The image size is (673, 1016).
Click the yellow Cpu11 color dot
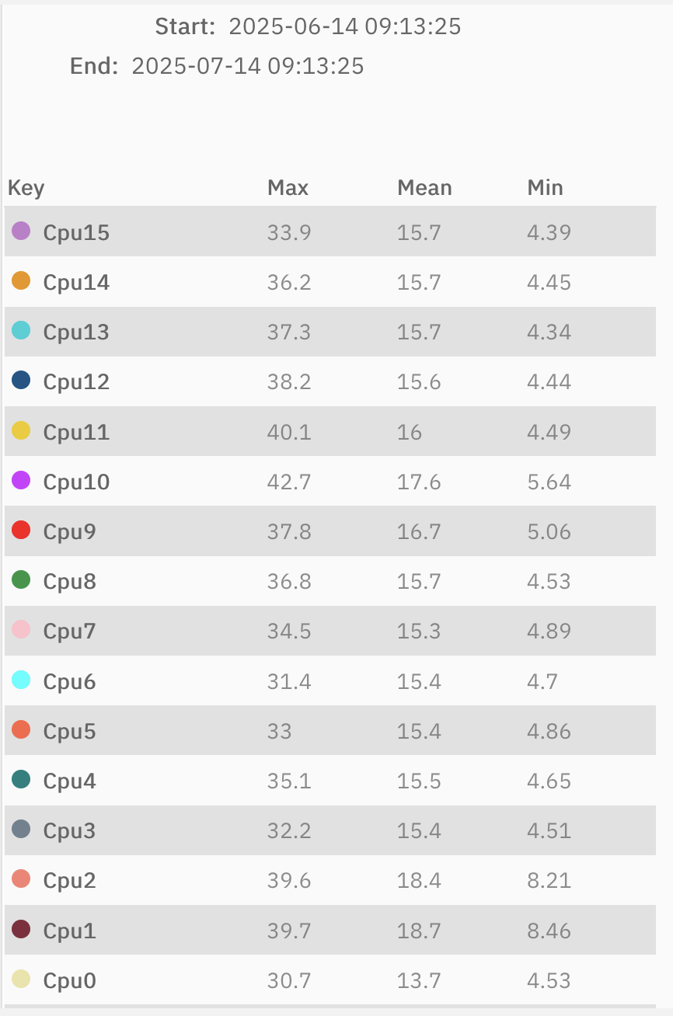(21, 430)
